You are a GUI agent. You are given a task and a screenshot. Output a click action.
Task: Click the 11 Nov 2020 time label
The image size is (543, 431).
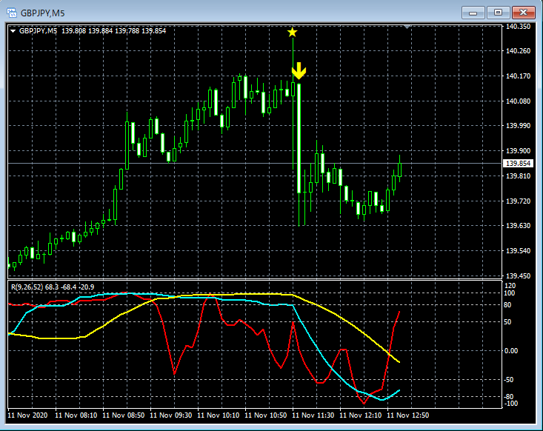[27, 415]
